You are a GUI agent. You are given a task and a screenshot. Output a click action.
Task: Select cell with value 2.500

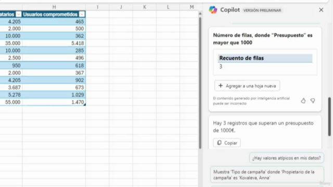(x=11, y=58)
